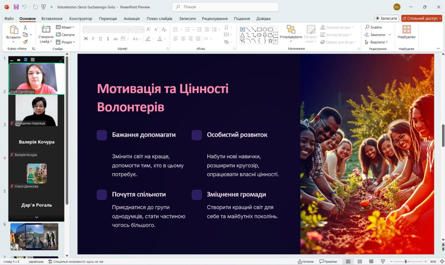This screenshot has height=265, width=445.
Task: Click the Спільний доступ share button
Action: tap(422, 19)
